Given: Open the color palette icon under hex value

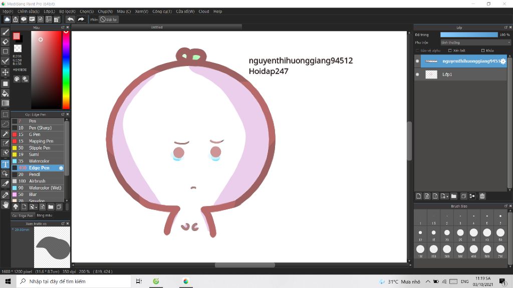Looking at the screenshot, I should click(x=17, y=79).
